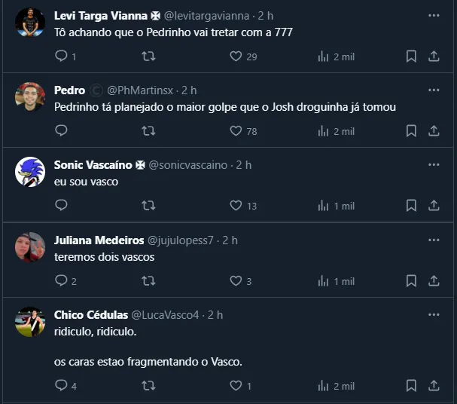
Task: Share Sonic Vascaíno's tweet
Action: coord(434,206)
